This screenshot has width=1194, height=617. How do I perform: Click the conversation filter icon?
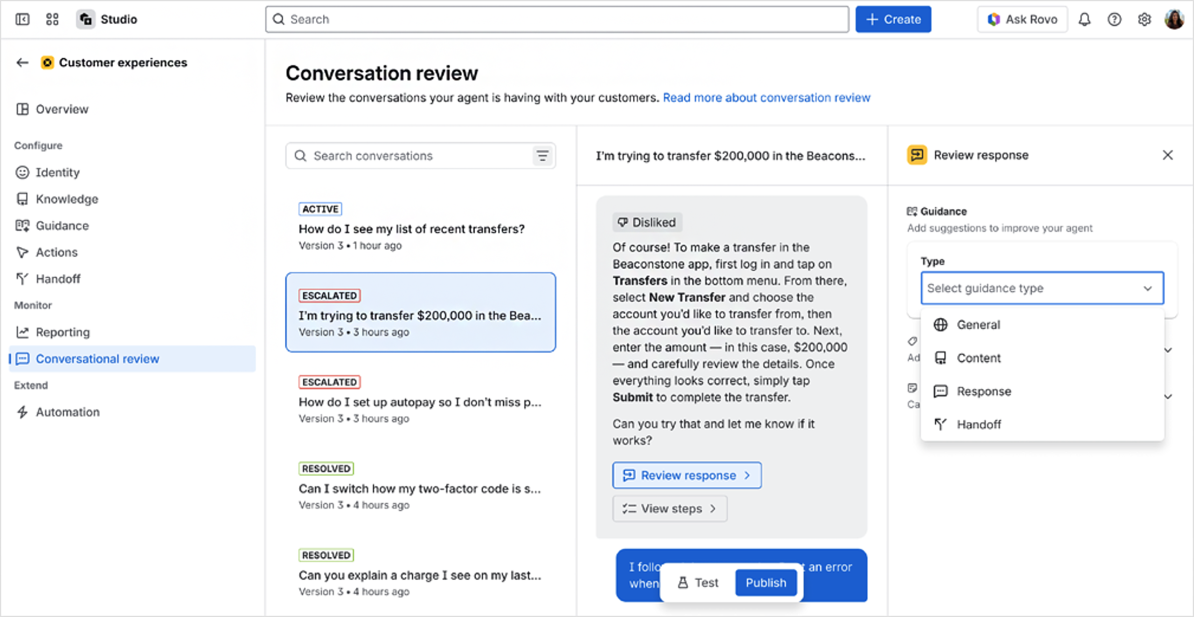point(542,156)
